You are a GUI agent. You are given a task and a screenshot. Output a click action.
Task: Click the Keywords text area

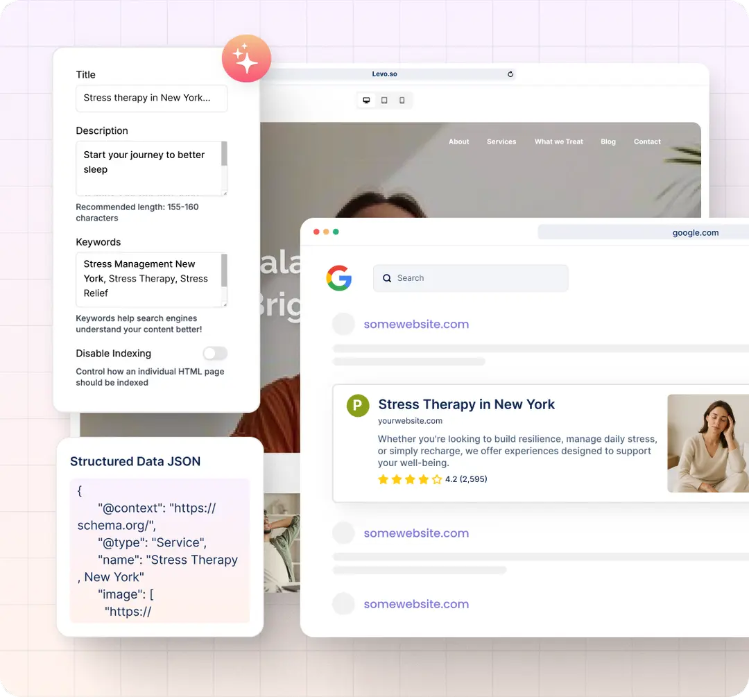pyautogui.click(x=151, y=279)
